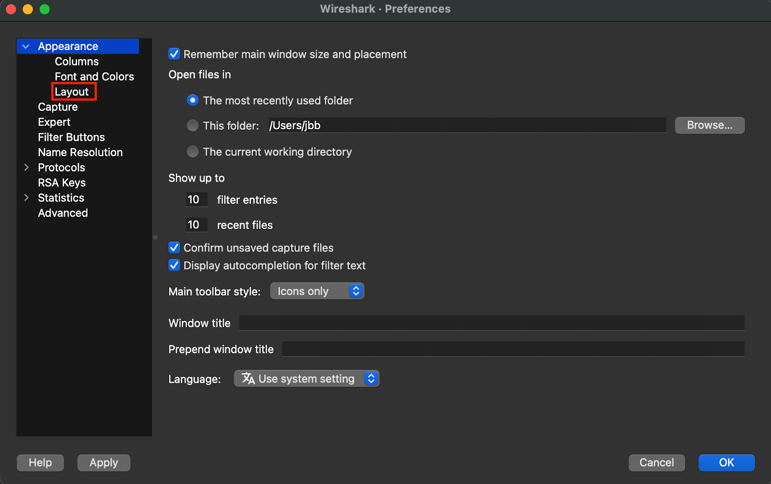Toggle Remember main window size checkbox

pos(174,54)
